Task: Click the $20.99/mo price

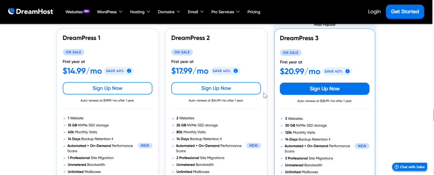Action: 300,71
